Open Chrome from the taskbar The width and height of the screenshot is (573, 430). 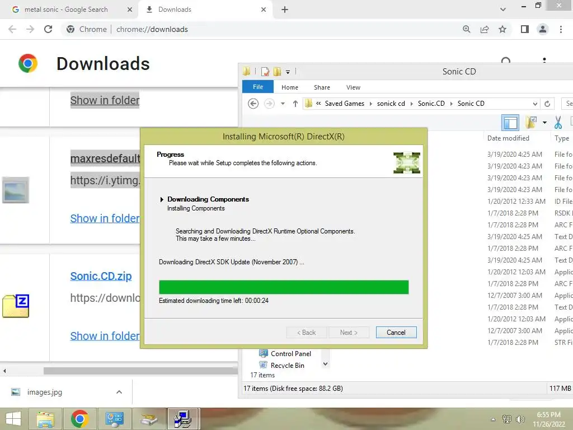click(79, 419)
